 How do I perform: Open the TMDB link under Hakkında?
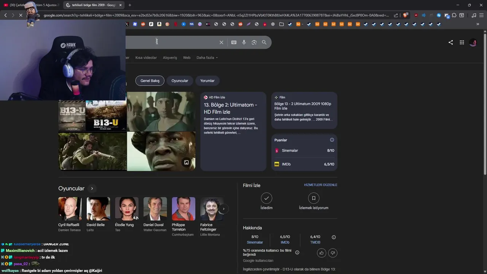[x=315, y=242]
